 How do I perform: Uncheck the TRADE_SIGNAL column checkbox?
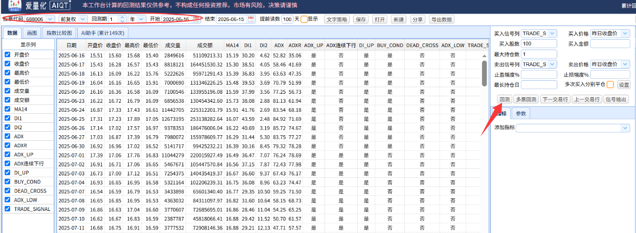8,208
